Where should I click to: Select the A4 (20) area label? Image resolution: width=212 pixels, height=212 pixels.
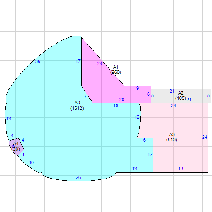tap(16, 146)
